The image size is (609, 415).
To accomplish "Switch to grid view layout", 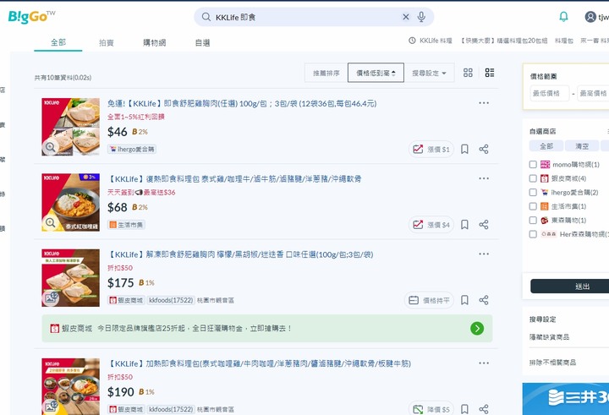I will 468,73.
